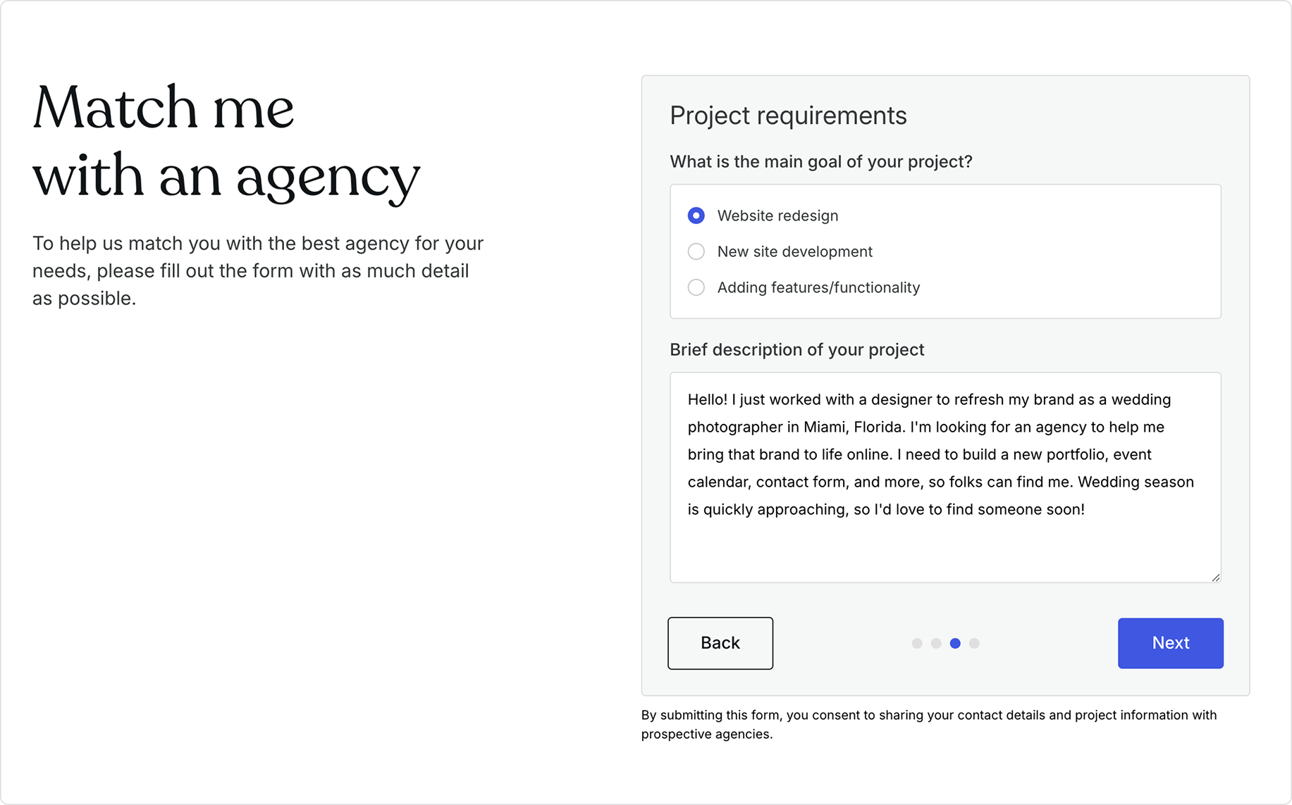Viewport: 1292px width, 805px height.
Task: Click the "Project requirements" heading
Action: point(788,116)
